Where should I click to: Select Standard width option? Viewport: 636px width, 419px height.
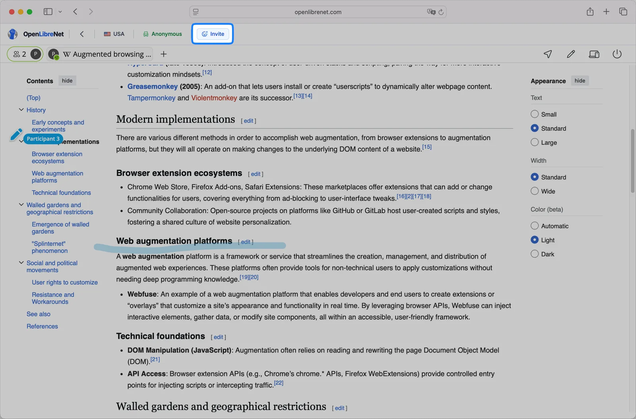point(535,177)
